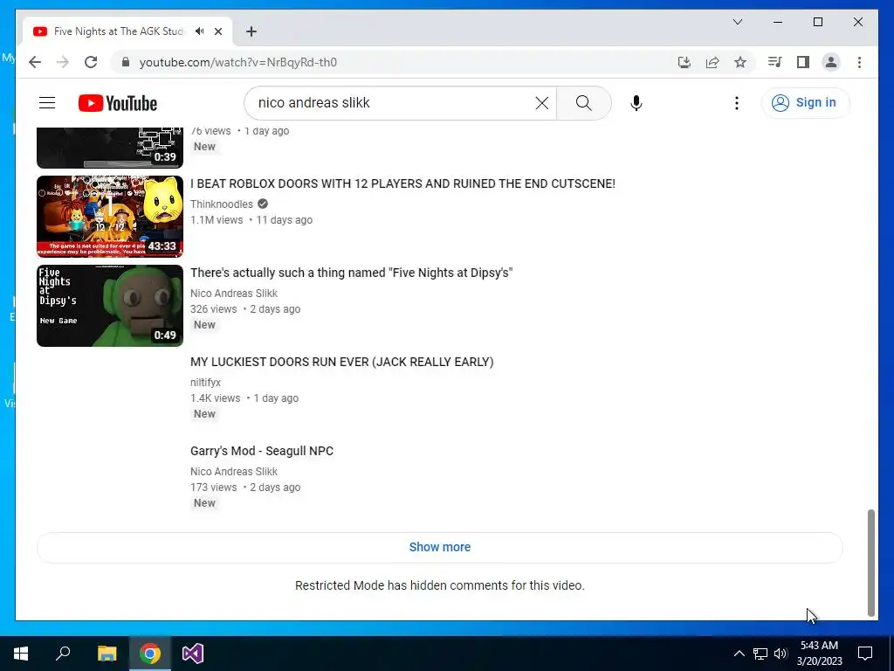Viewport: 894px width, 671px height.
Task: Open the YouTube hamburger guide menu
Action: [47, 103]
